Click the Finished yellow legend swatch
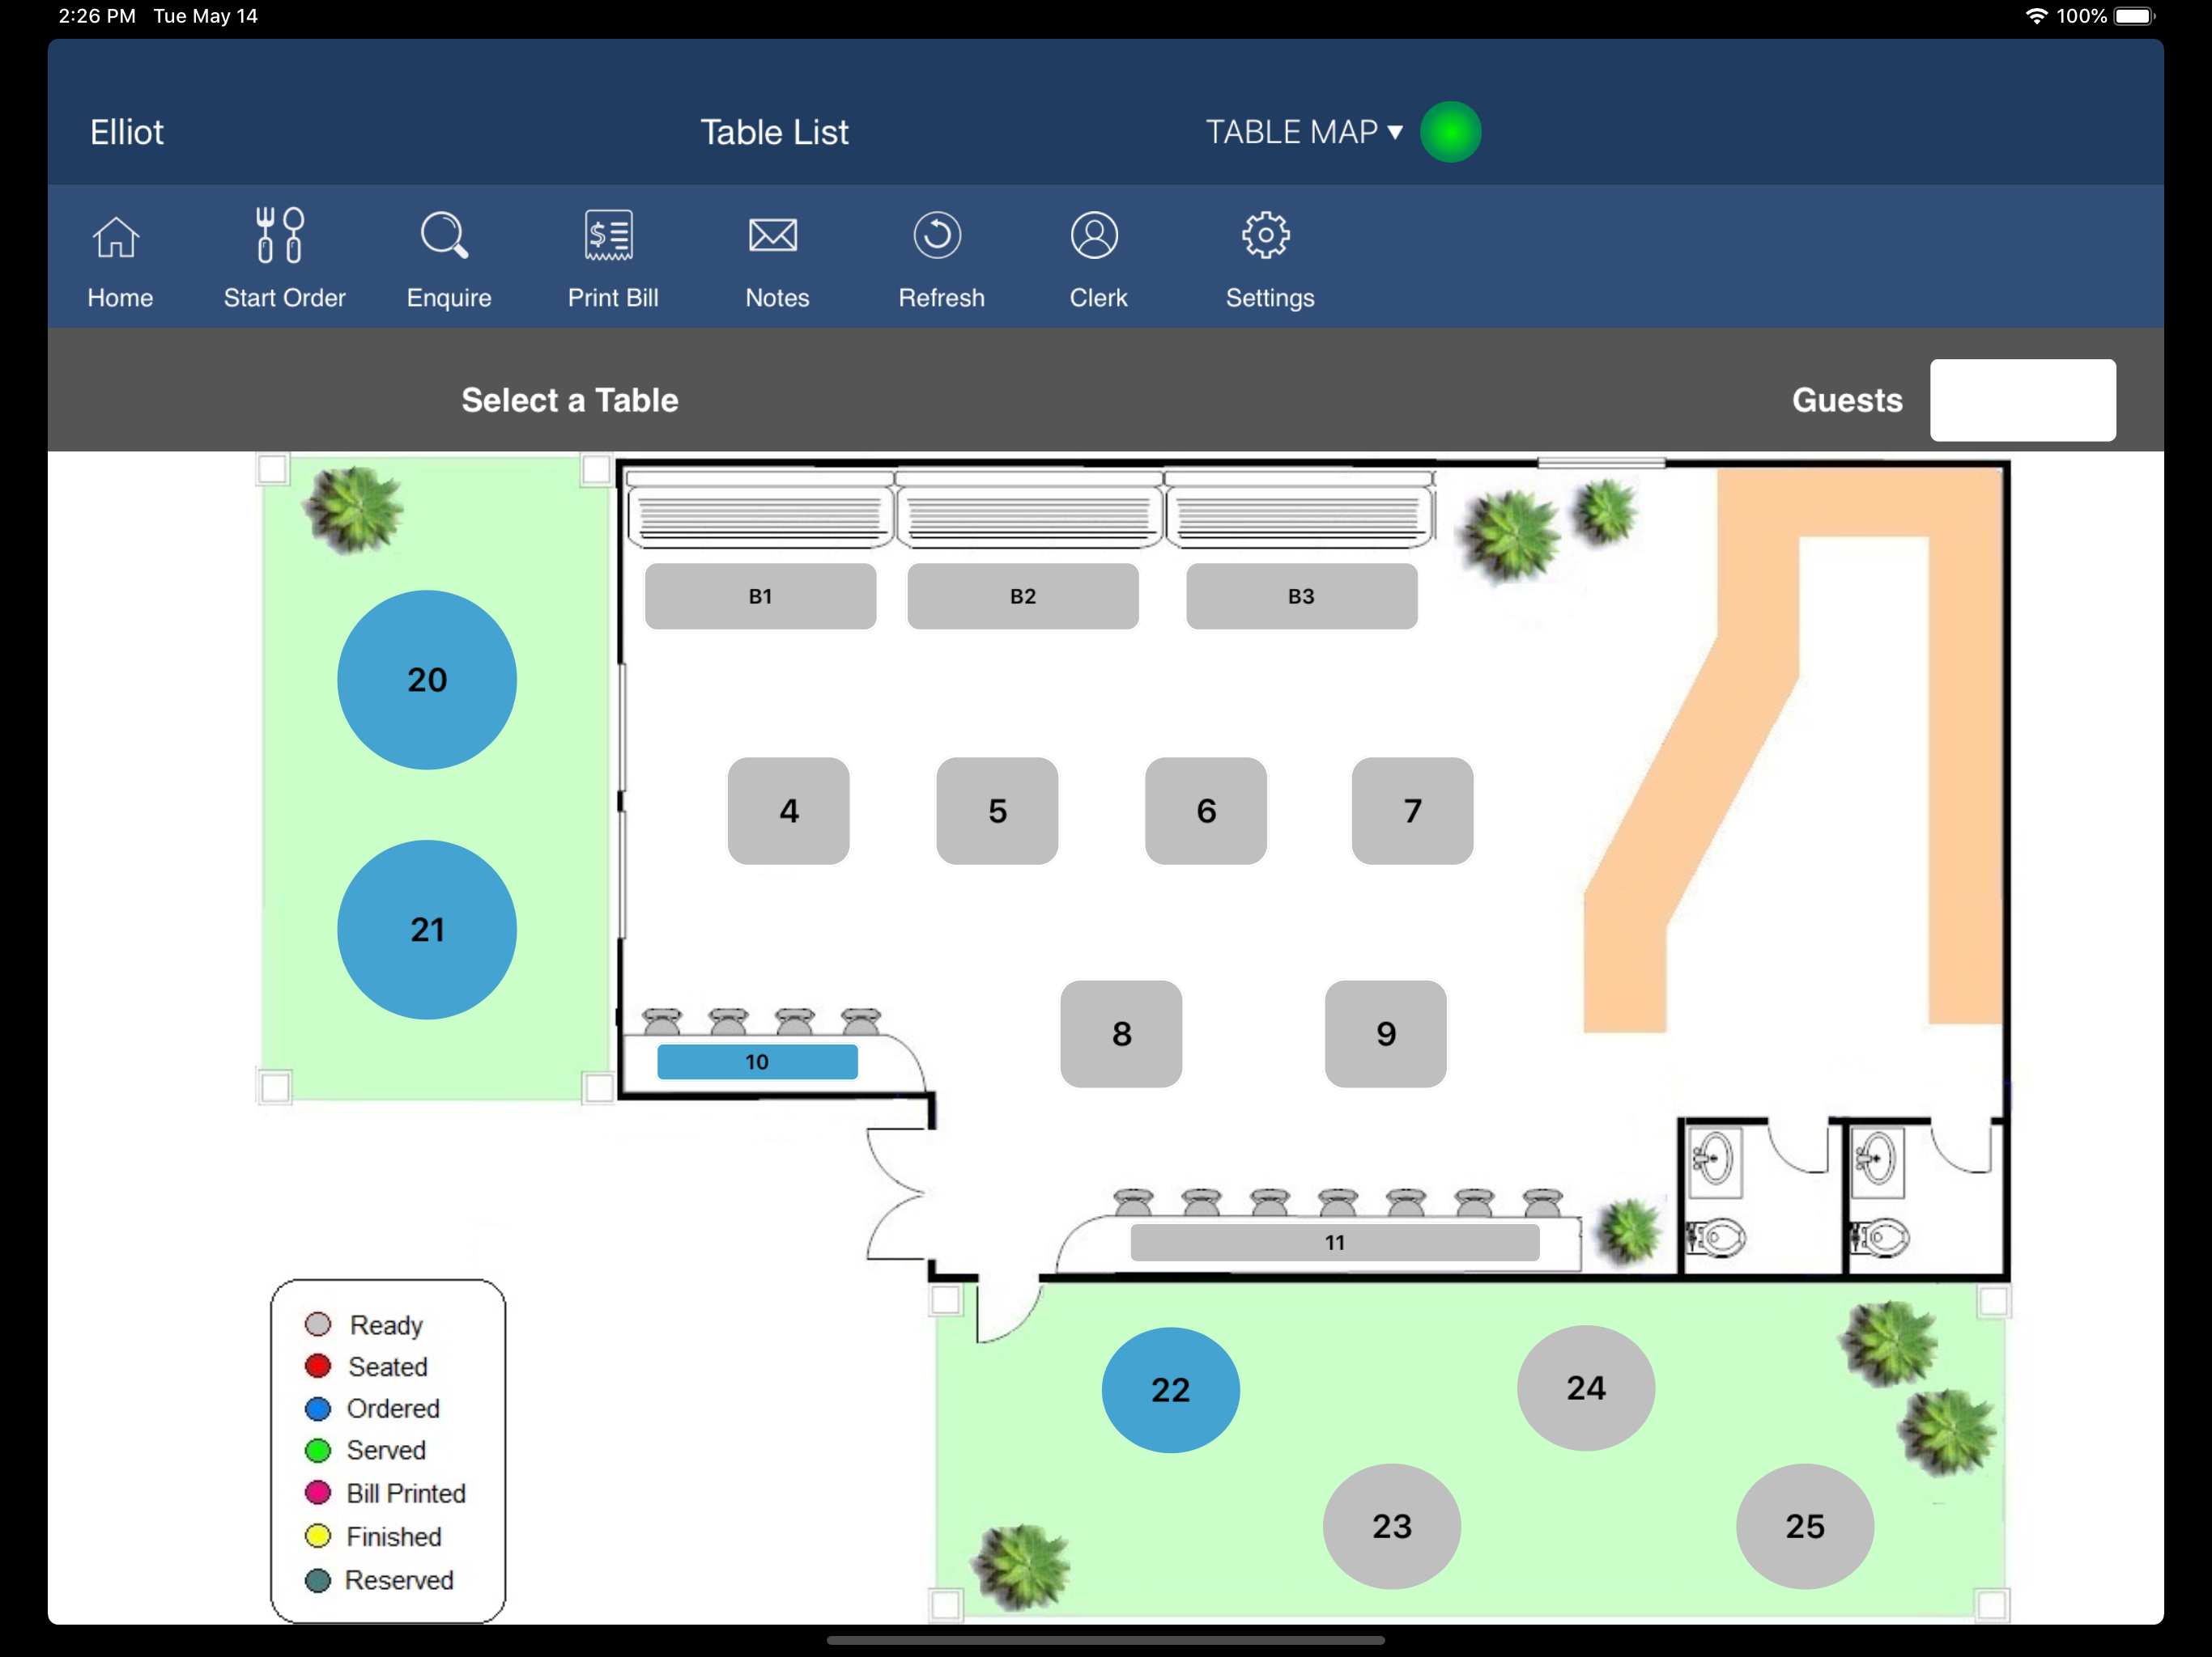Viewport: 2212px width, 1657px height. click(318, 1536)
